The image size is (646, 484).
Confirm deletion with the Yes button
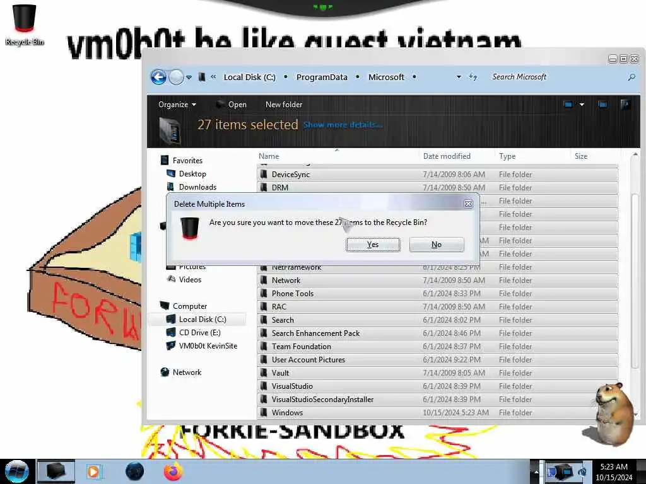tap(373, 245)
